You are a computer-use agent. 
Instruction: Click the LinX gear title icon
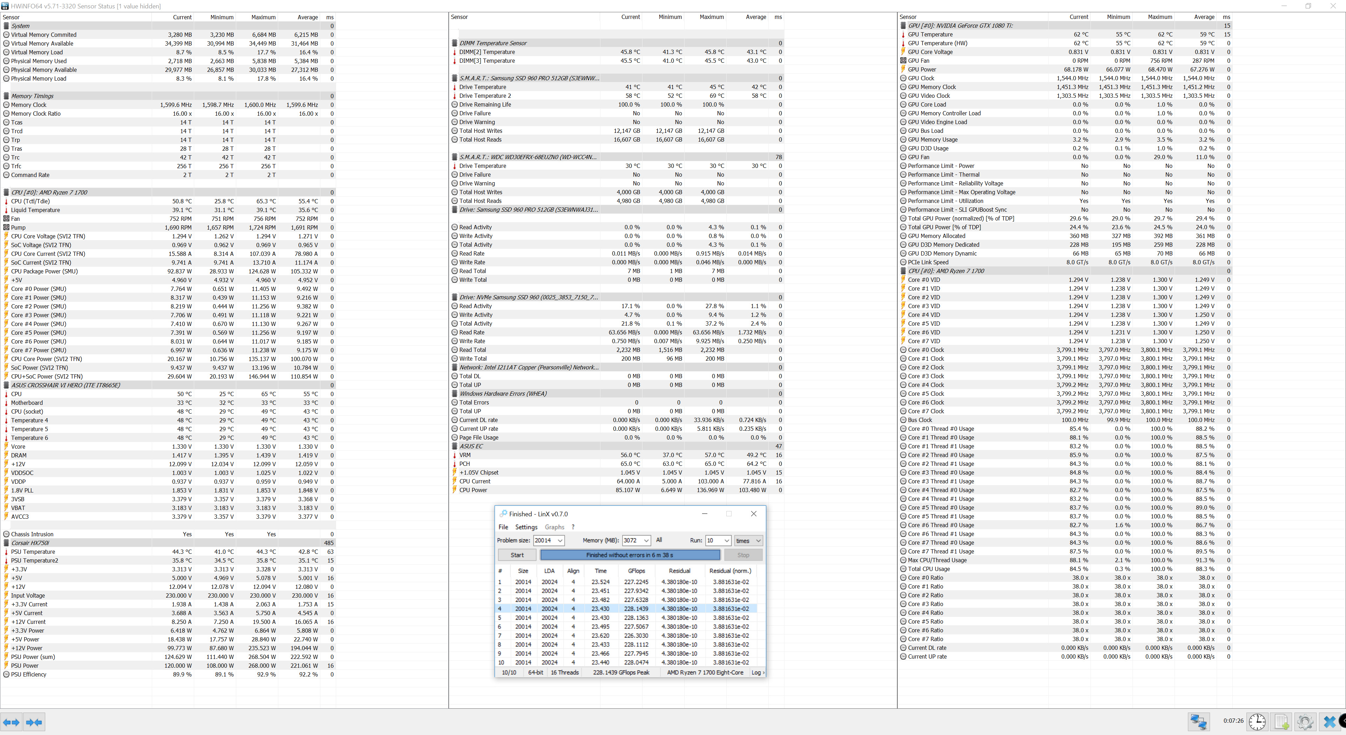[x=503, y=514]
